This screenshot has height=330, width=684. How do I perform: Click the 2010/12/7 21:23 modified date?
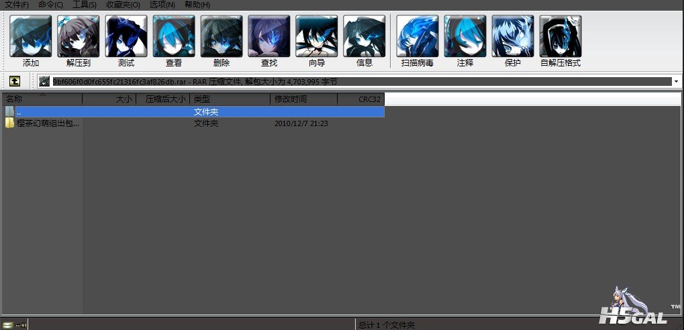coord(301,123)
